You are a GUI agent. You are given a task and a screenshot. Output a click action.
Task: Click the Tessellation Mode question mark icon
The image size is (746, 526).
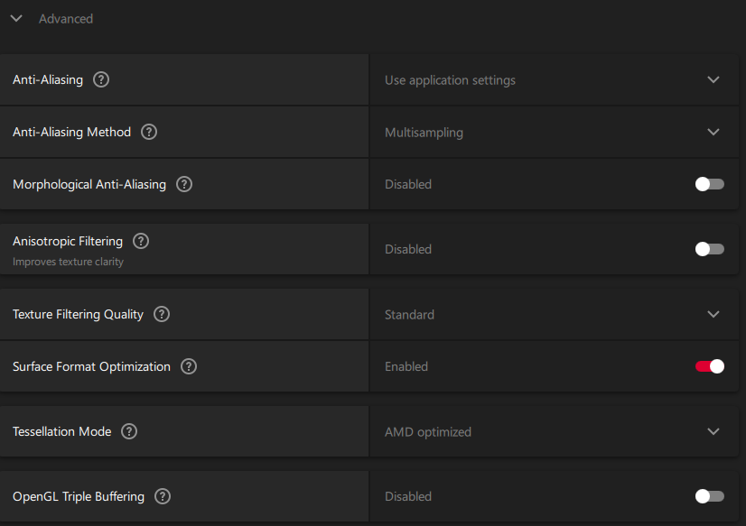[x=129, y=431]
